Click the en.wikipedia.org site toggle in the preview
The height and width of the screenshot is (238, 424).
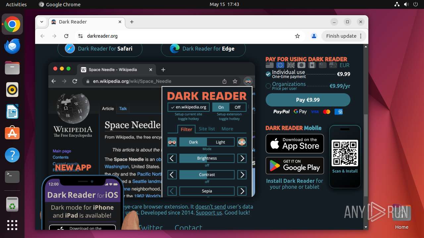tap(188, 107)
